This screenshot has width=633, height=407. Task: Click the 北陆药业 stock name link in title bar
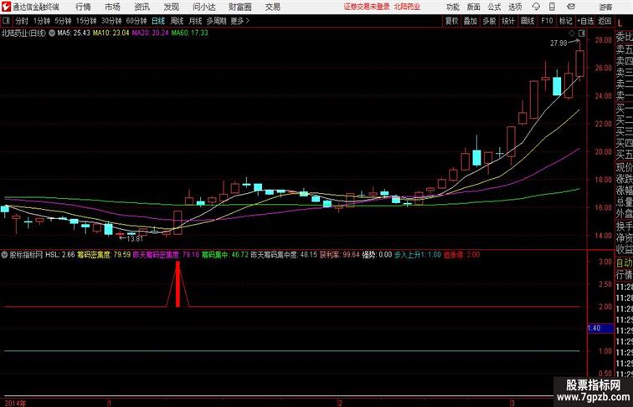(x=407, y=7)
